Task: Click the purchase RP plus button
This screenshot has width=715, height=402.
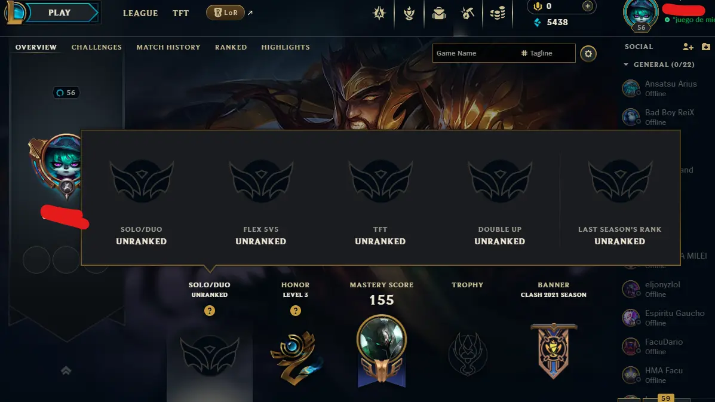Action: (x=587, y=6)
